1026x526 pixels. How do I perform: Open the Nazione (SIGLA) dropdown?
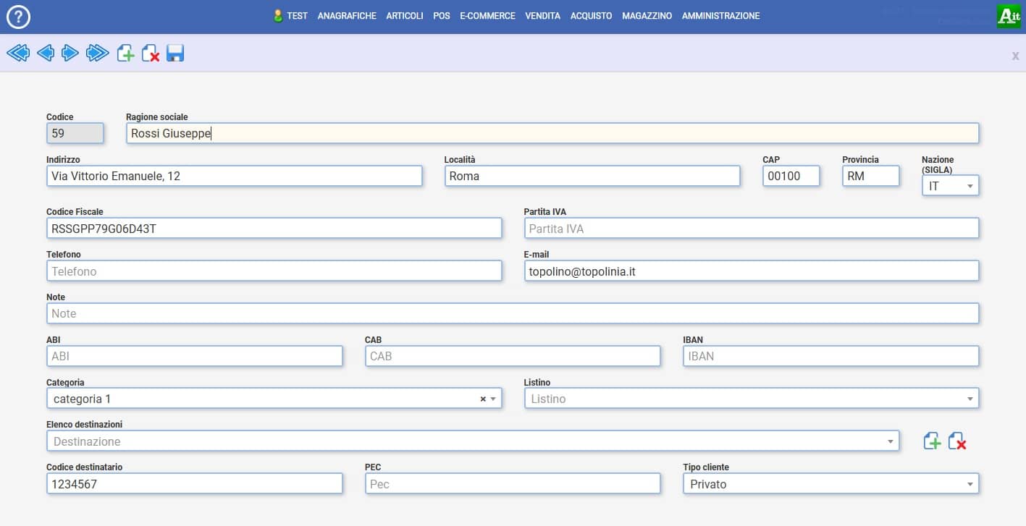[970, 187]
